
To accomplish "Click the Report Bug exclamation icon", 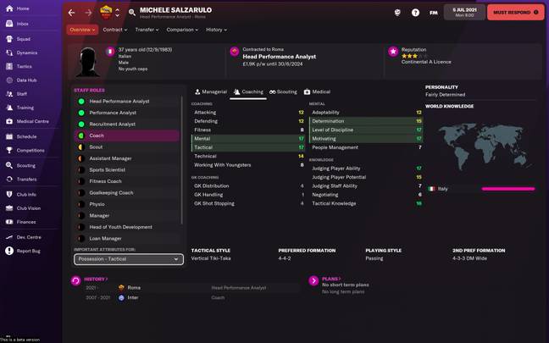I will [x=9, y=251].
